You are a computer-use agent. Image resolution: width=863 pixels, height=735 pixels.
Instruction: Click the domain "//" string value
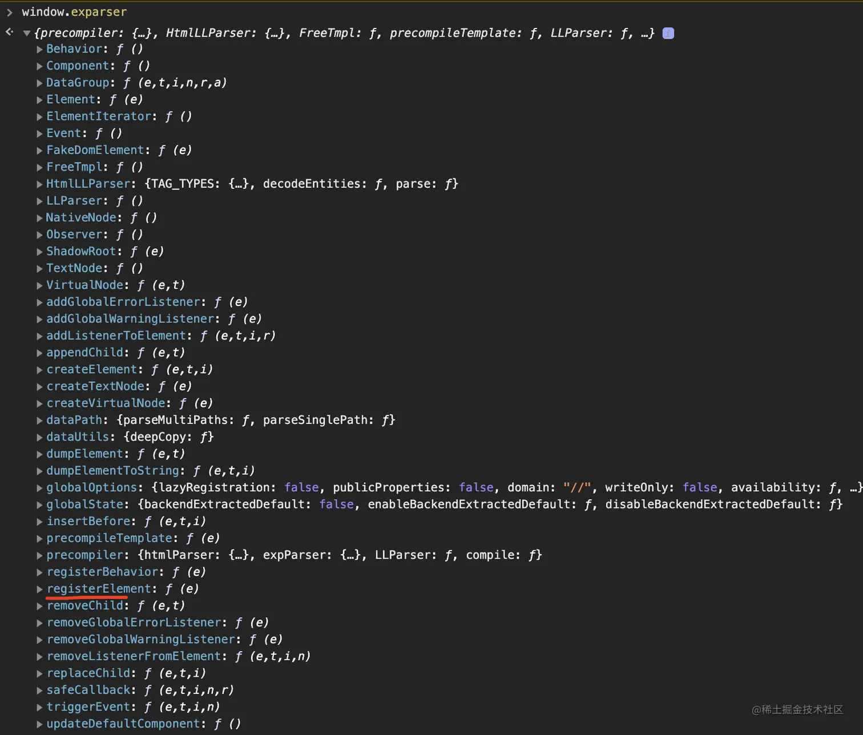[x=576, y=488]
